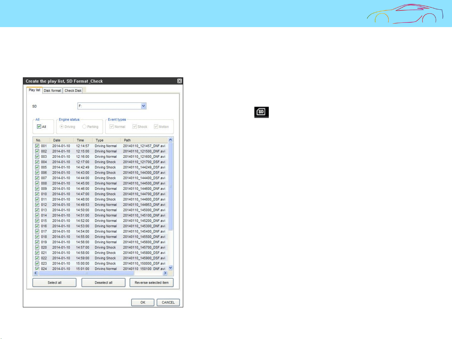This screenshot has width=452, height=339.
Task: Uncheck the checkbox for file 004
Action: coord(37,162)
